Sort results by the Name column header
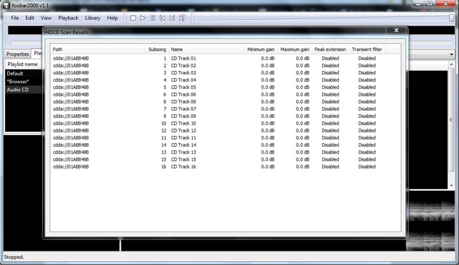The width and height of the screenshot is (459, 265). [206, 49]
